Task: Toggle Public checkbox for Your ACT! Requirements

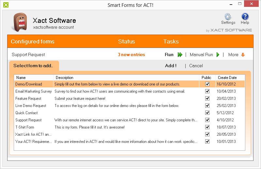Action: click(207, 141)
